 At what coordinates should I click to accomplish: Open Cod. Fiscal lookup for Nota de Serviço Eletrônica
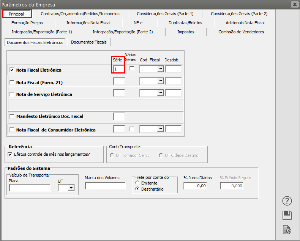click(x=160, y=93)
